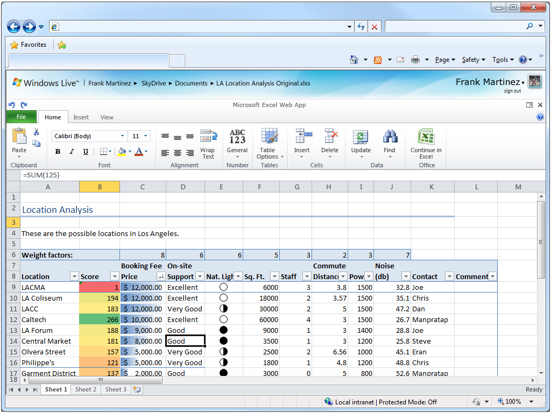Click the Delete cells icon
The width and height of the screenshot is (551, 413).
[330, 137]
